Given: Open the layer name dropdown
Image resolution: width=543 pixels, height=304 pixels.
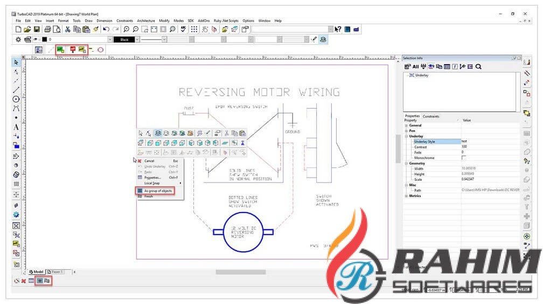Looking at the screenshot, I should tap(110, 39).
